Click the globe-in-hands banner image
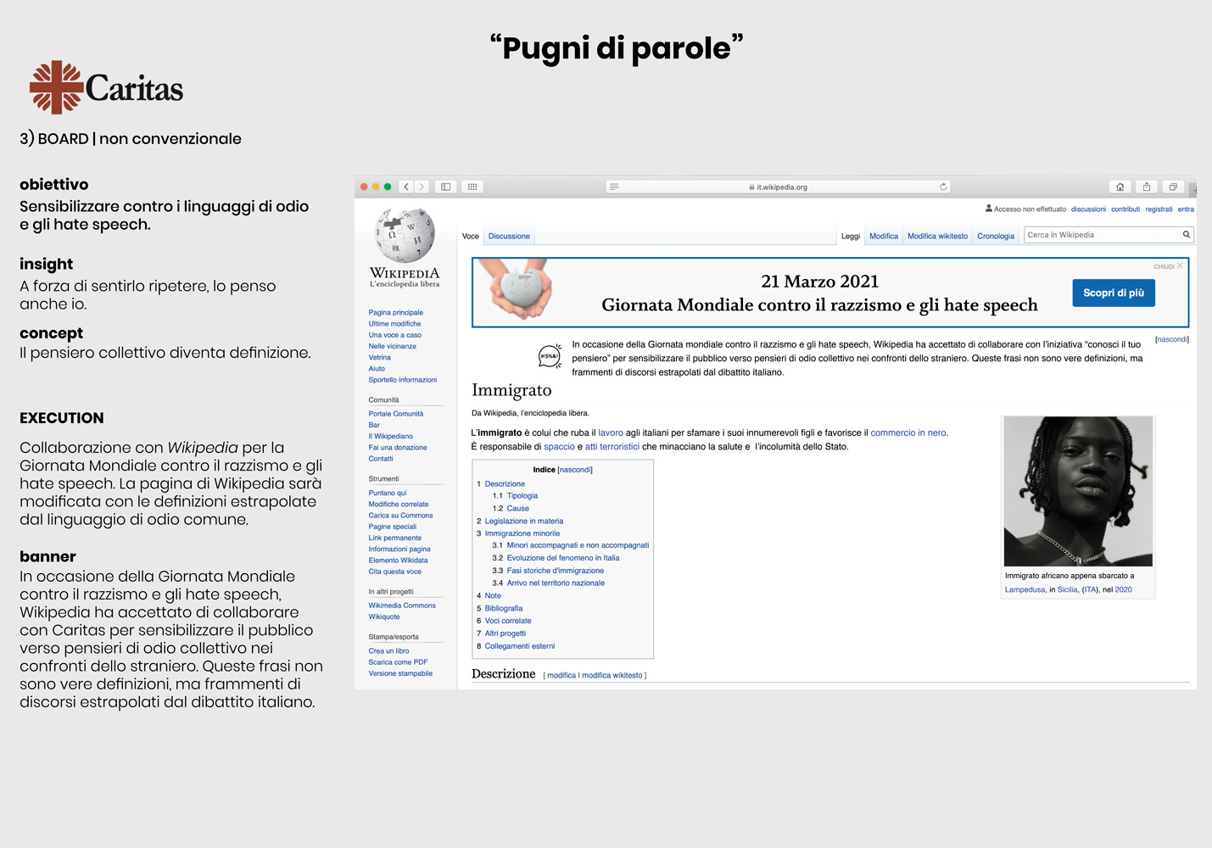This screenshot has height=848, width=1212. pyautogui.click(x=517, y=290)
